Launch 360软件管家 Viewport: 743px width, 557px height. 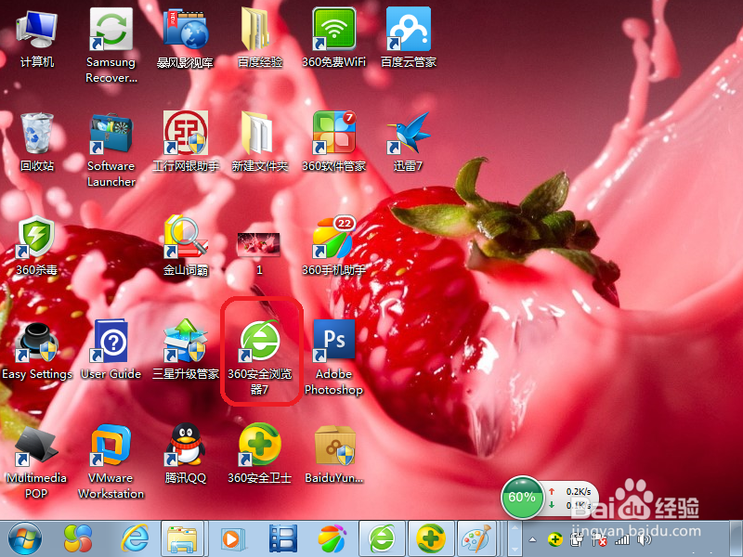pyautogui.click(x=334, y=142)
